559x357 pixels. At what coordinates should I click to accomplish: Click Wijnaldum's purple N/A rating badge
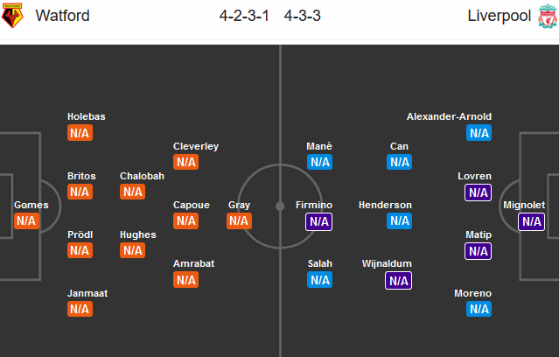tap(398, 281)
